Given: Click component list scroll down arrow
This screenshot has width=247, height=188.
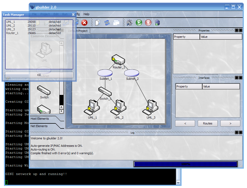Looking at the screenshot, I should [61, 111].
